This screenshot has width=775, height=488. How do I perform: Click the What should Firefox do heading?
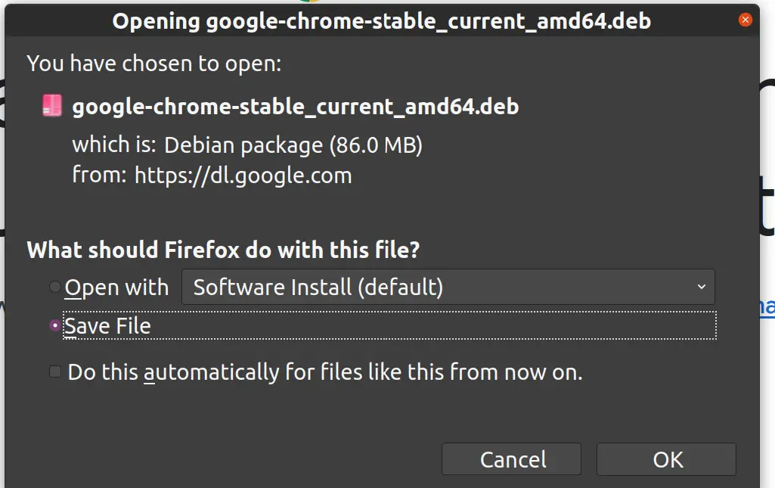coord(223,250)
